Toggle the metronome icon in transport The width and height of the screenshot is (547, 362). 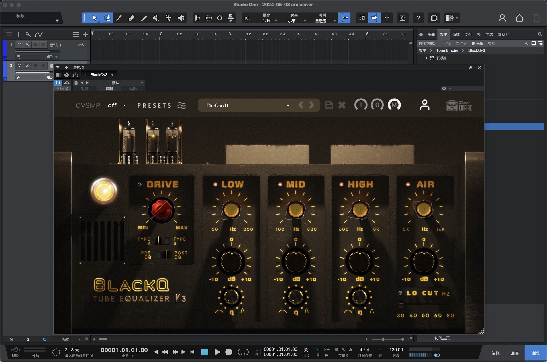pyautogui.click(x=350, y=349)
